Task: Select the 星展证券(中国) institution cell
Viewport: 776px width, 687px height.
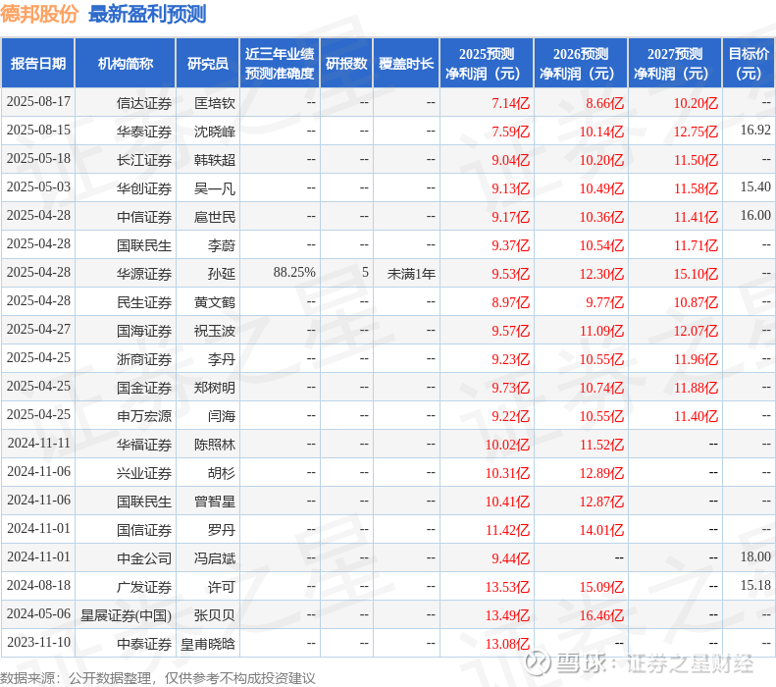Action: [126, 615]
